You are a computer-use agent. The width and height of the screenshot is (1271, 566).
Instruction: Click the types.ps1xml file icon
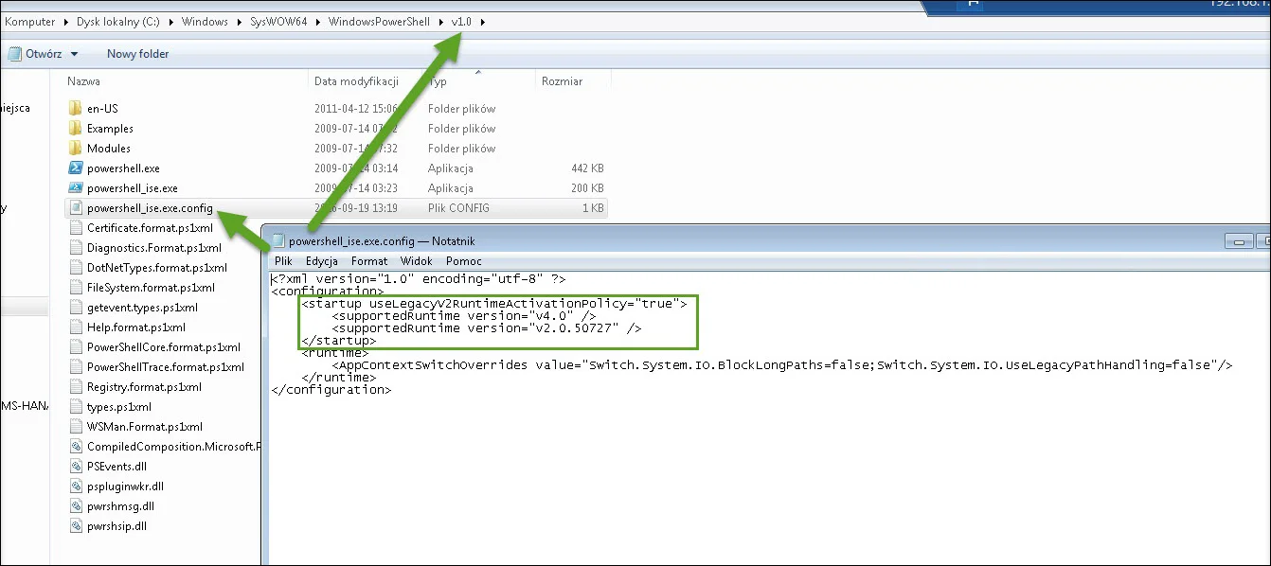coord(76,407)
